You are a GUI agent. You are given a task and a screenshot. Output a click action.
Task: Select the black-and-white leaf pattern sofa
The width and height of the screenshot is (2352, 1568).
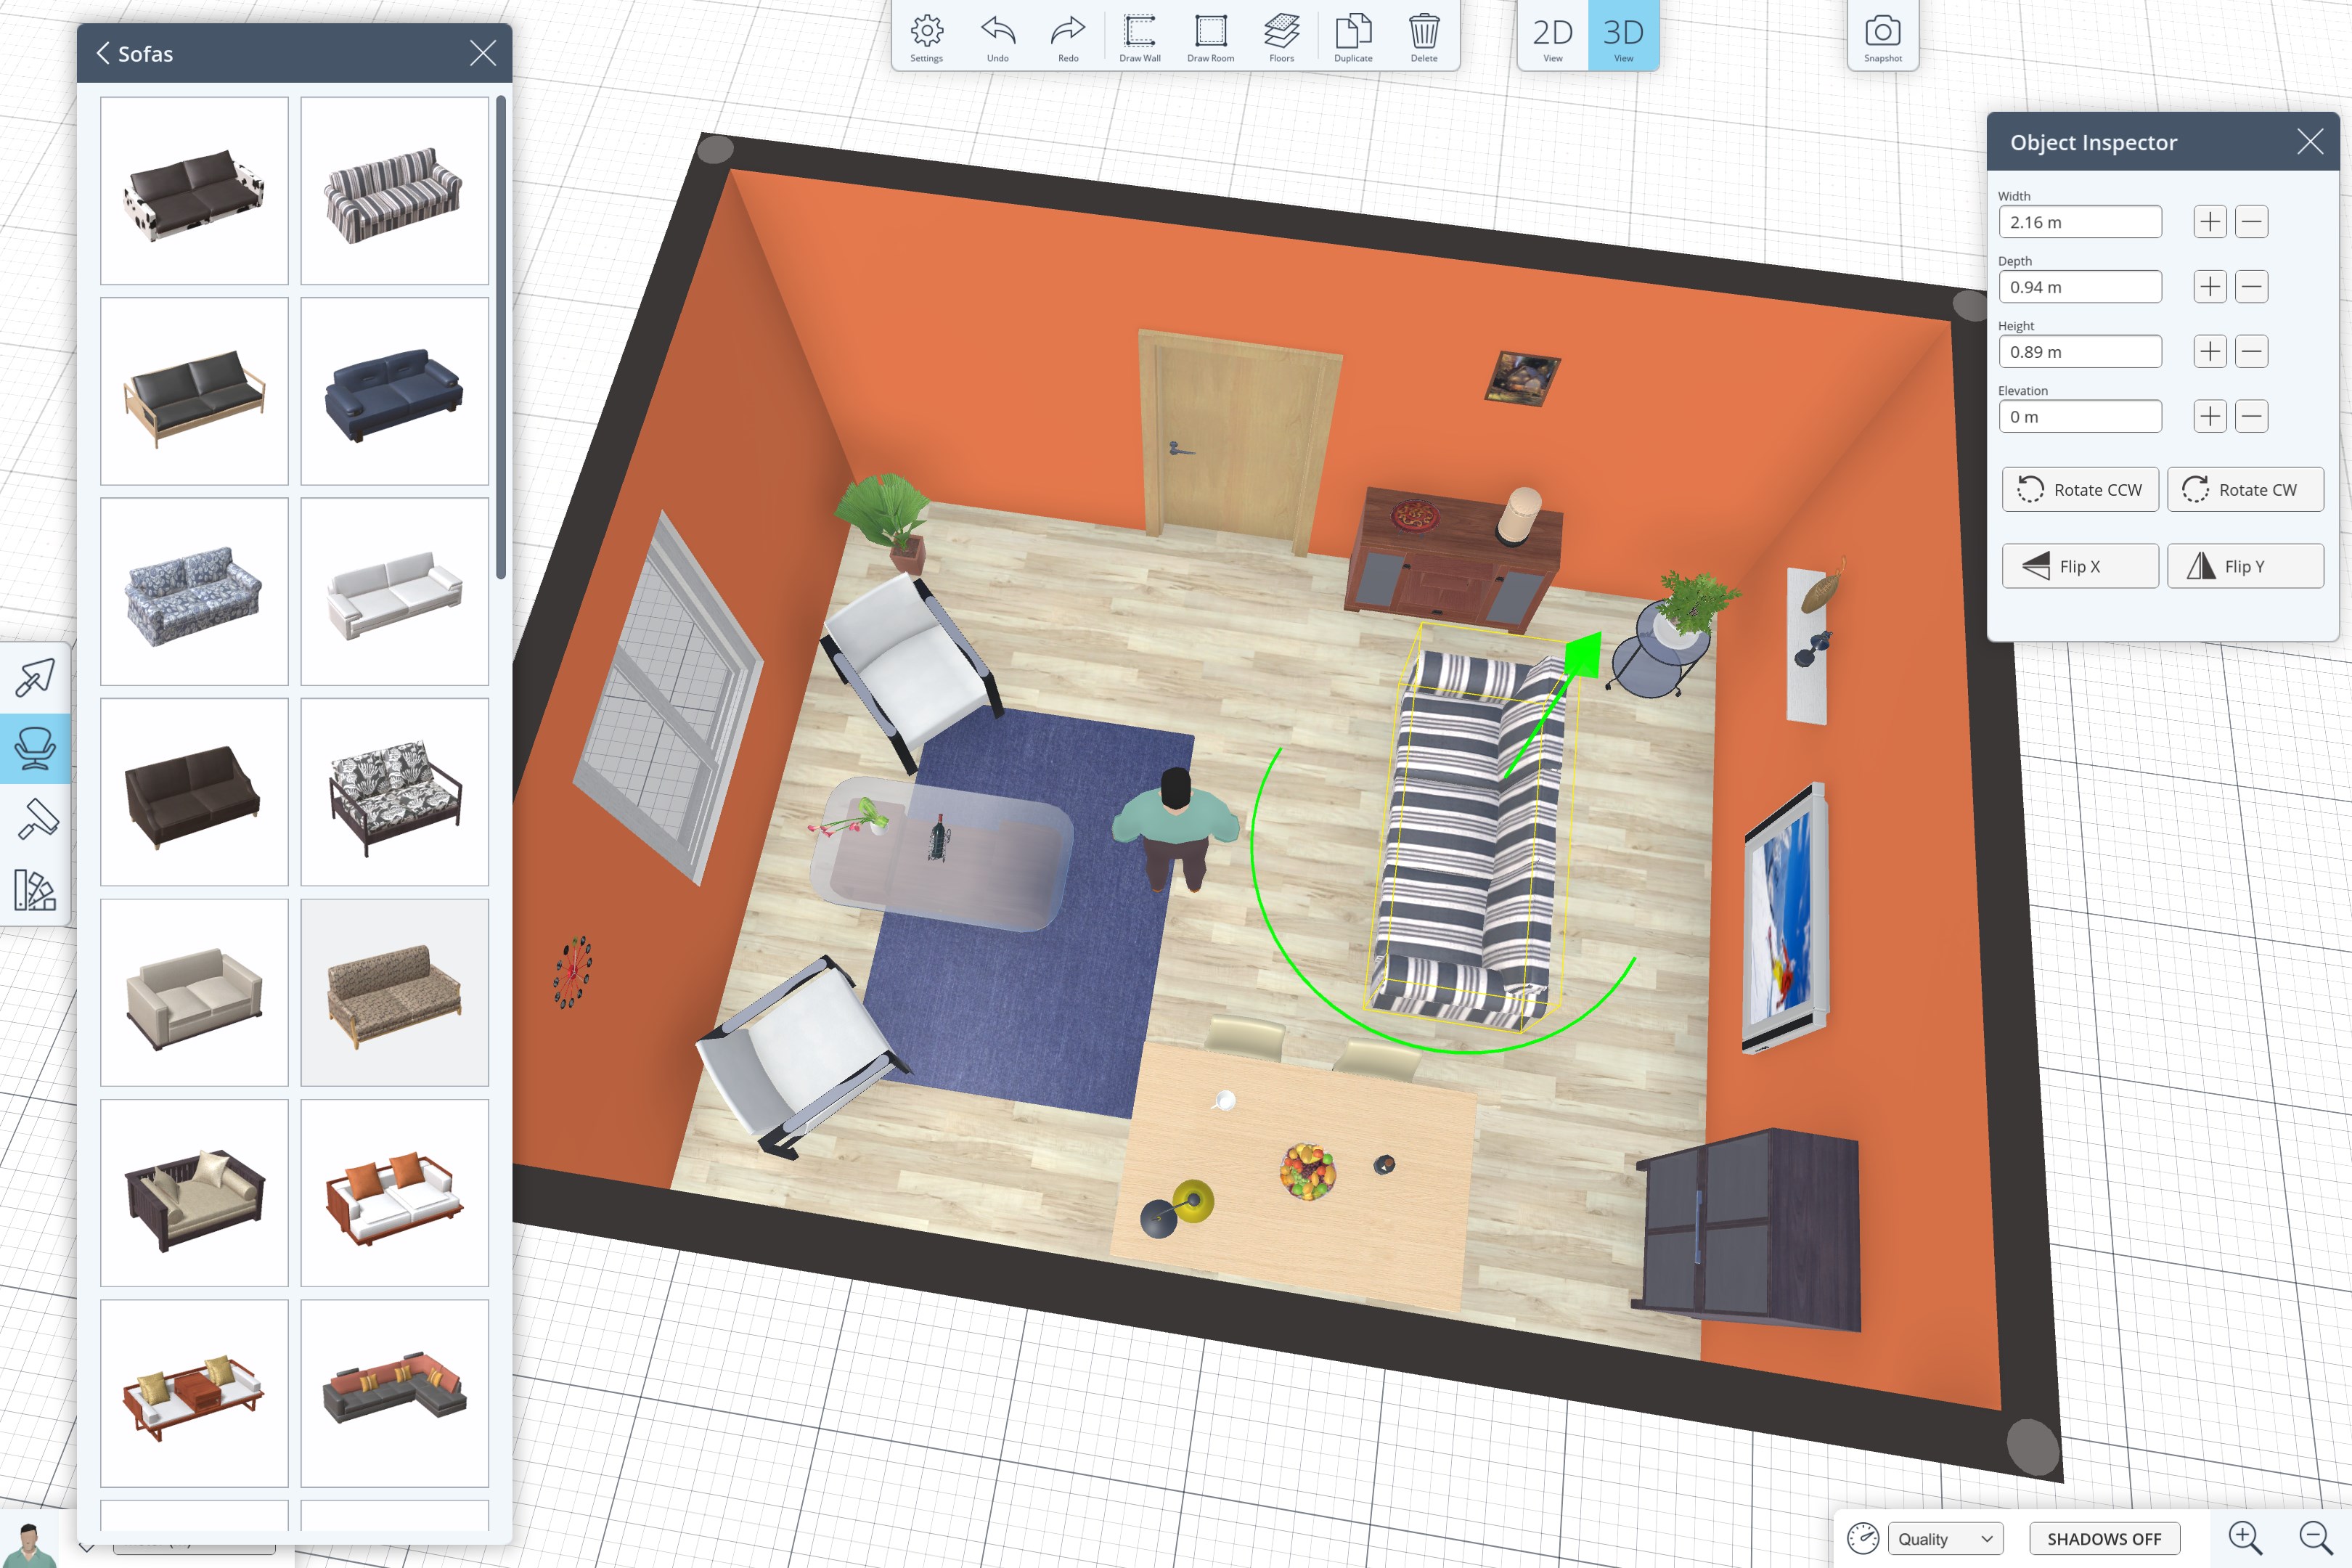point(395,793)
